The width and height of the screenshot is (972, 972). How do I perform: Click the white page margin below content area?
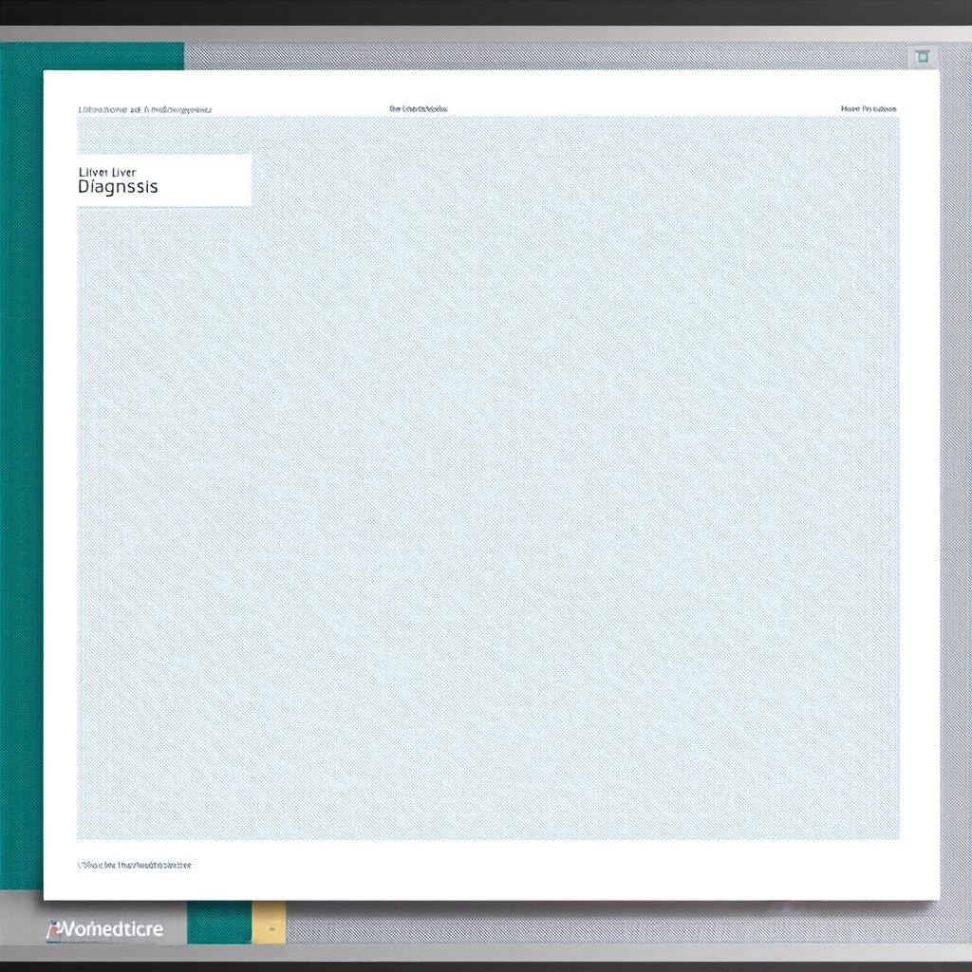[486, 878]
